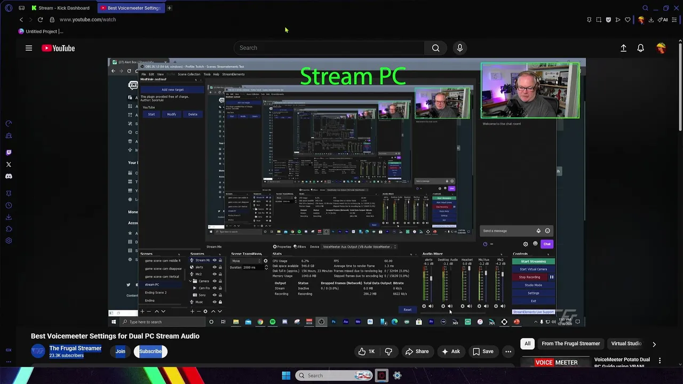Subscribe to The Frugal Streamer
The image size is (683, 384).
pos(150,351)
